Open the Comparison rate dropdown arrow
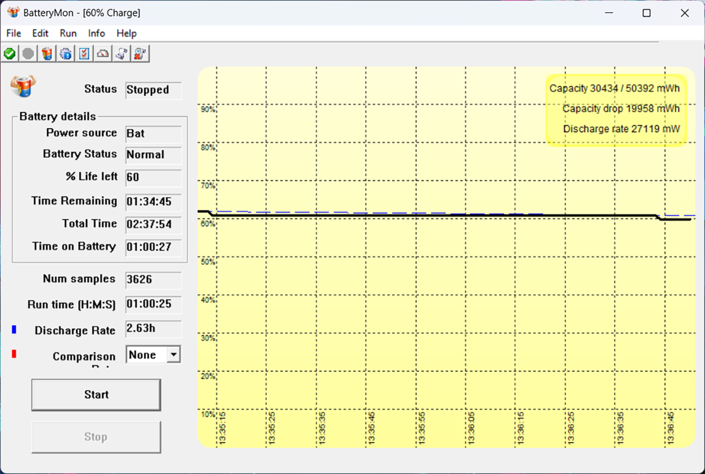 click(x=173, y=355)
